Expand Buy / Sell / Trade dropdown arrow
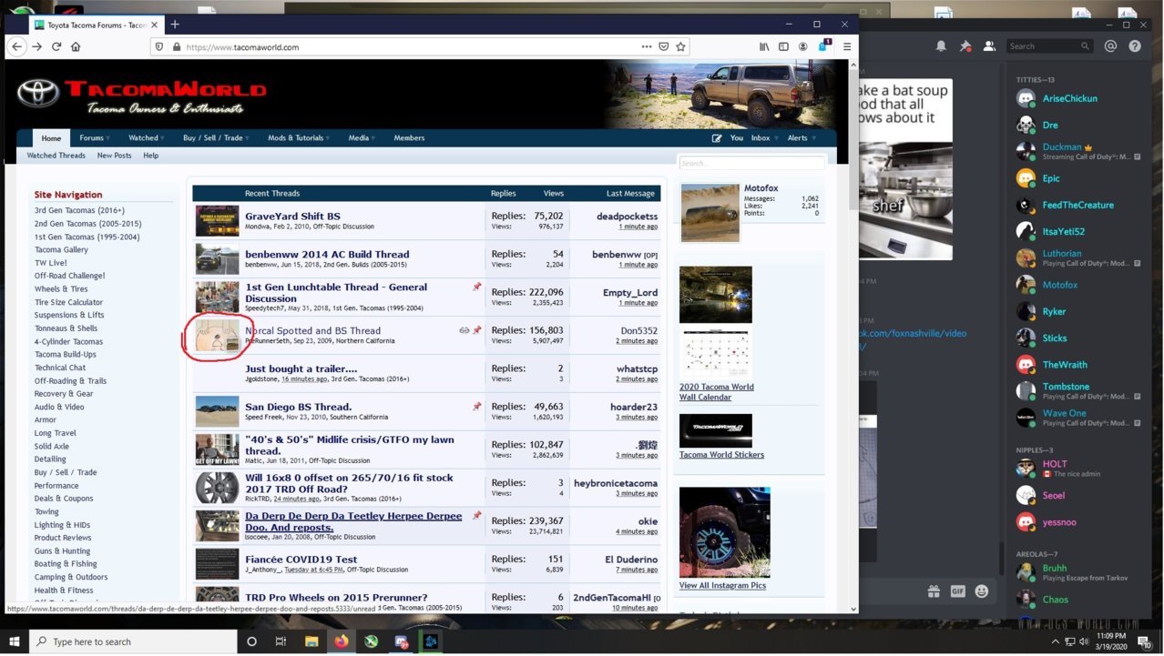The width and height of the screenshot is (1164, 656). (x=247, y=138)
